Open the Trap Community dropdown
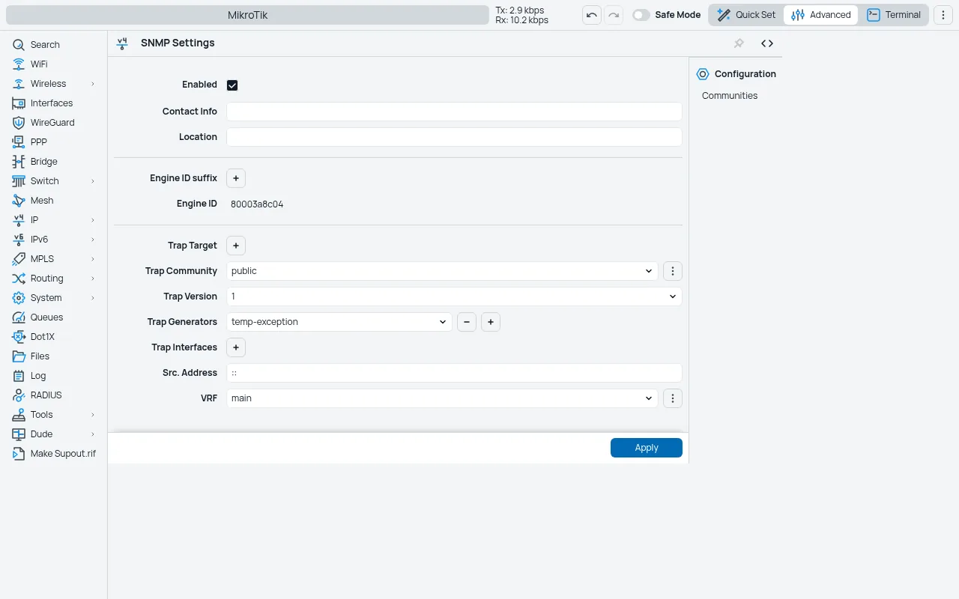Screen dimensions: 959x599 point(442,271)
